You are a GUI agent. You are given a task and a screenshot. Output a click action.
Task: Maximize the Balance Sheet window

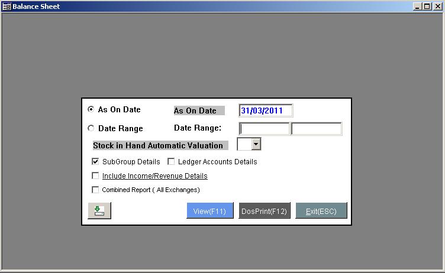pyautogui.click(x=427, y=6)
